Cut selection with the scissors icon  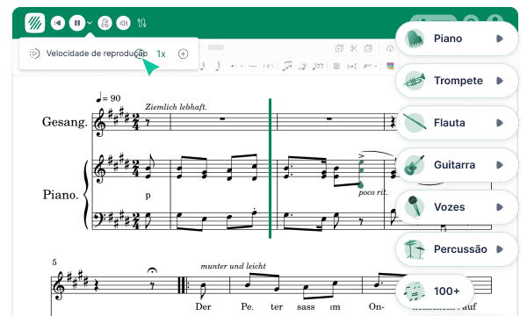click(354, 48)
